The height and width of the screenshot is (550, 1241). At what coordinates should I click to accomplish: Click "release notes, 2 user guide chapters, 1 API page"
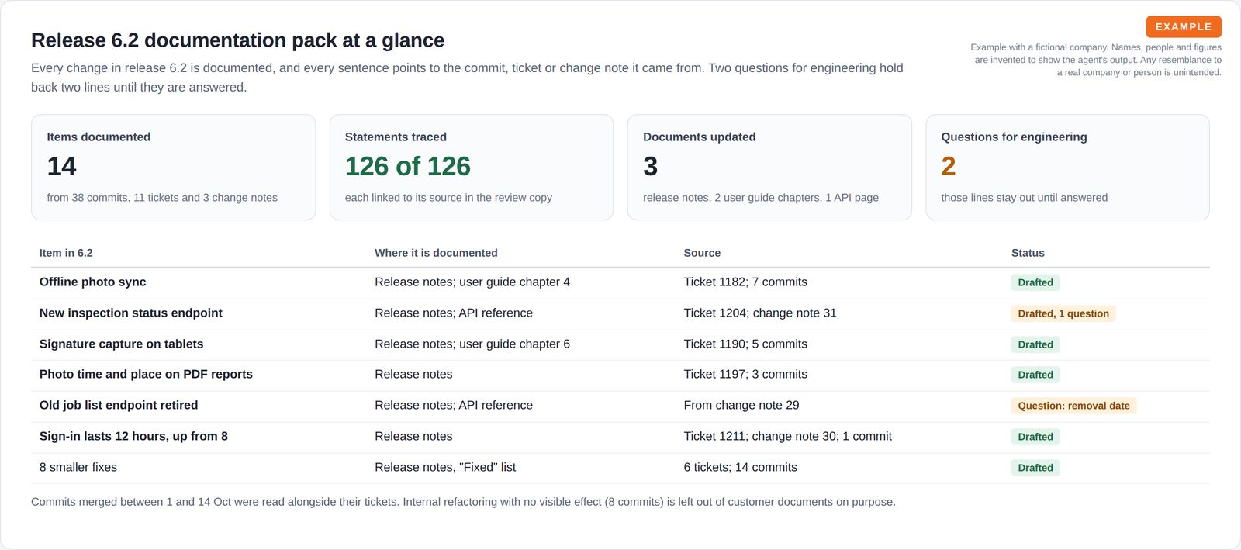761,198
